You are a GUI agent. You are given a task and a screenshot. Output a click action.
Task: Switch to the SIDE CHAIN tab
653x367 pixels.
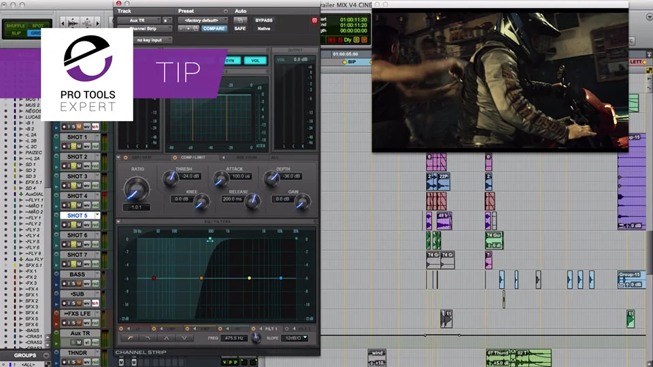coord(246,158)
